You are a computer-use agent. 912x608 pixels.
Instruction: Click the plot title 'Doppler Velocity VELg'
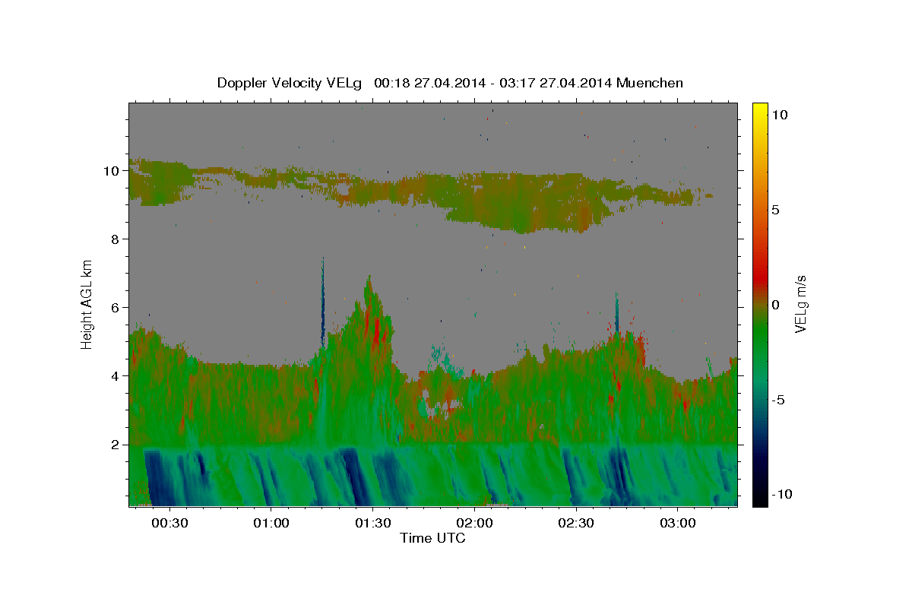point(290,83)
